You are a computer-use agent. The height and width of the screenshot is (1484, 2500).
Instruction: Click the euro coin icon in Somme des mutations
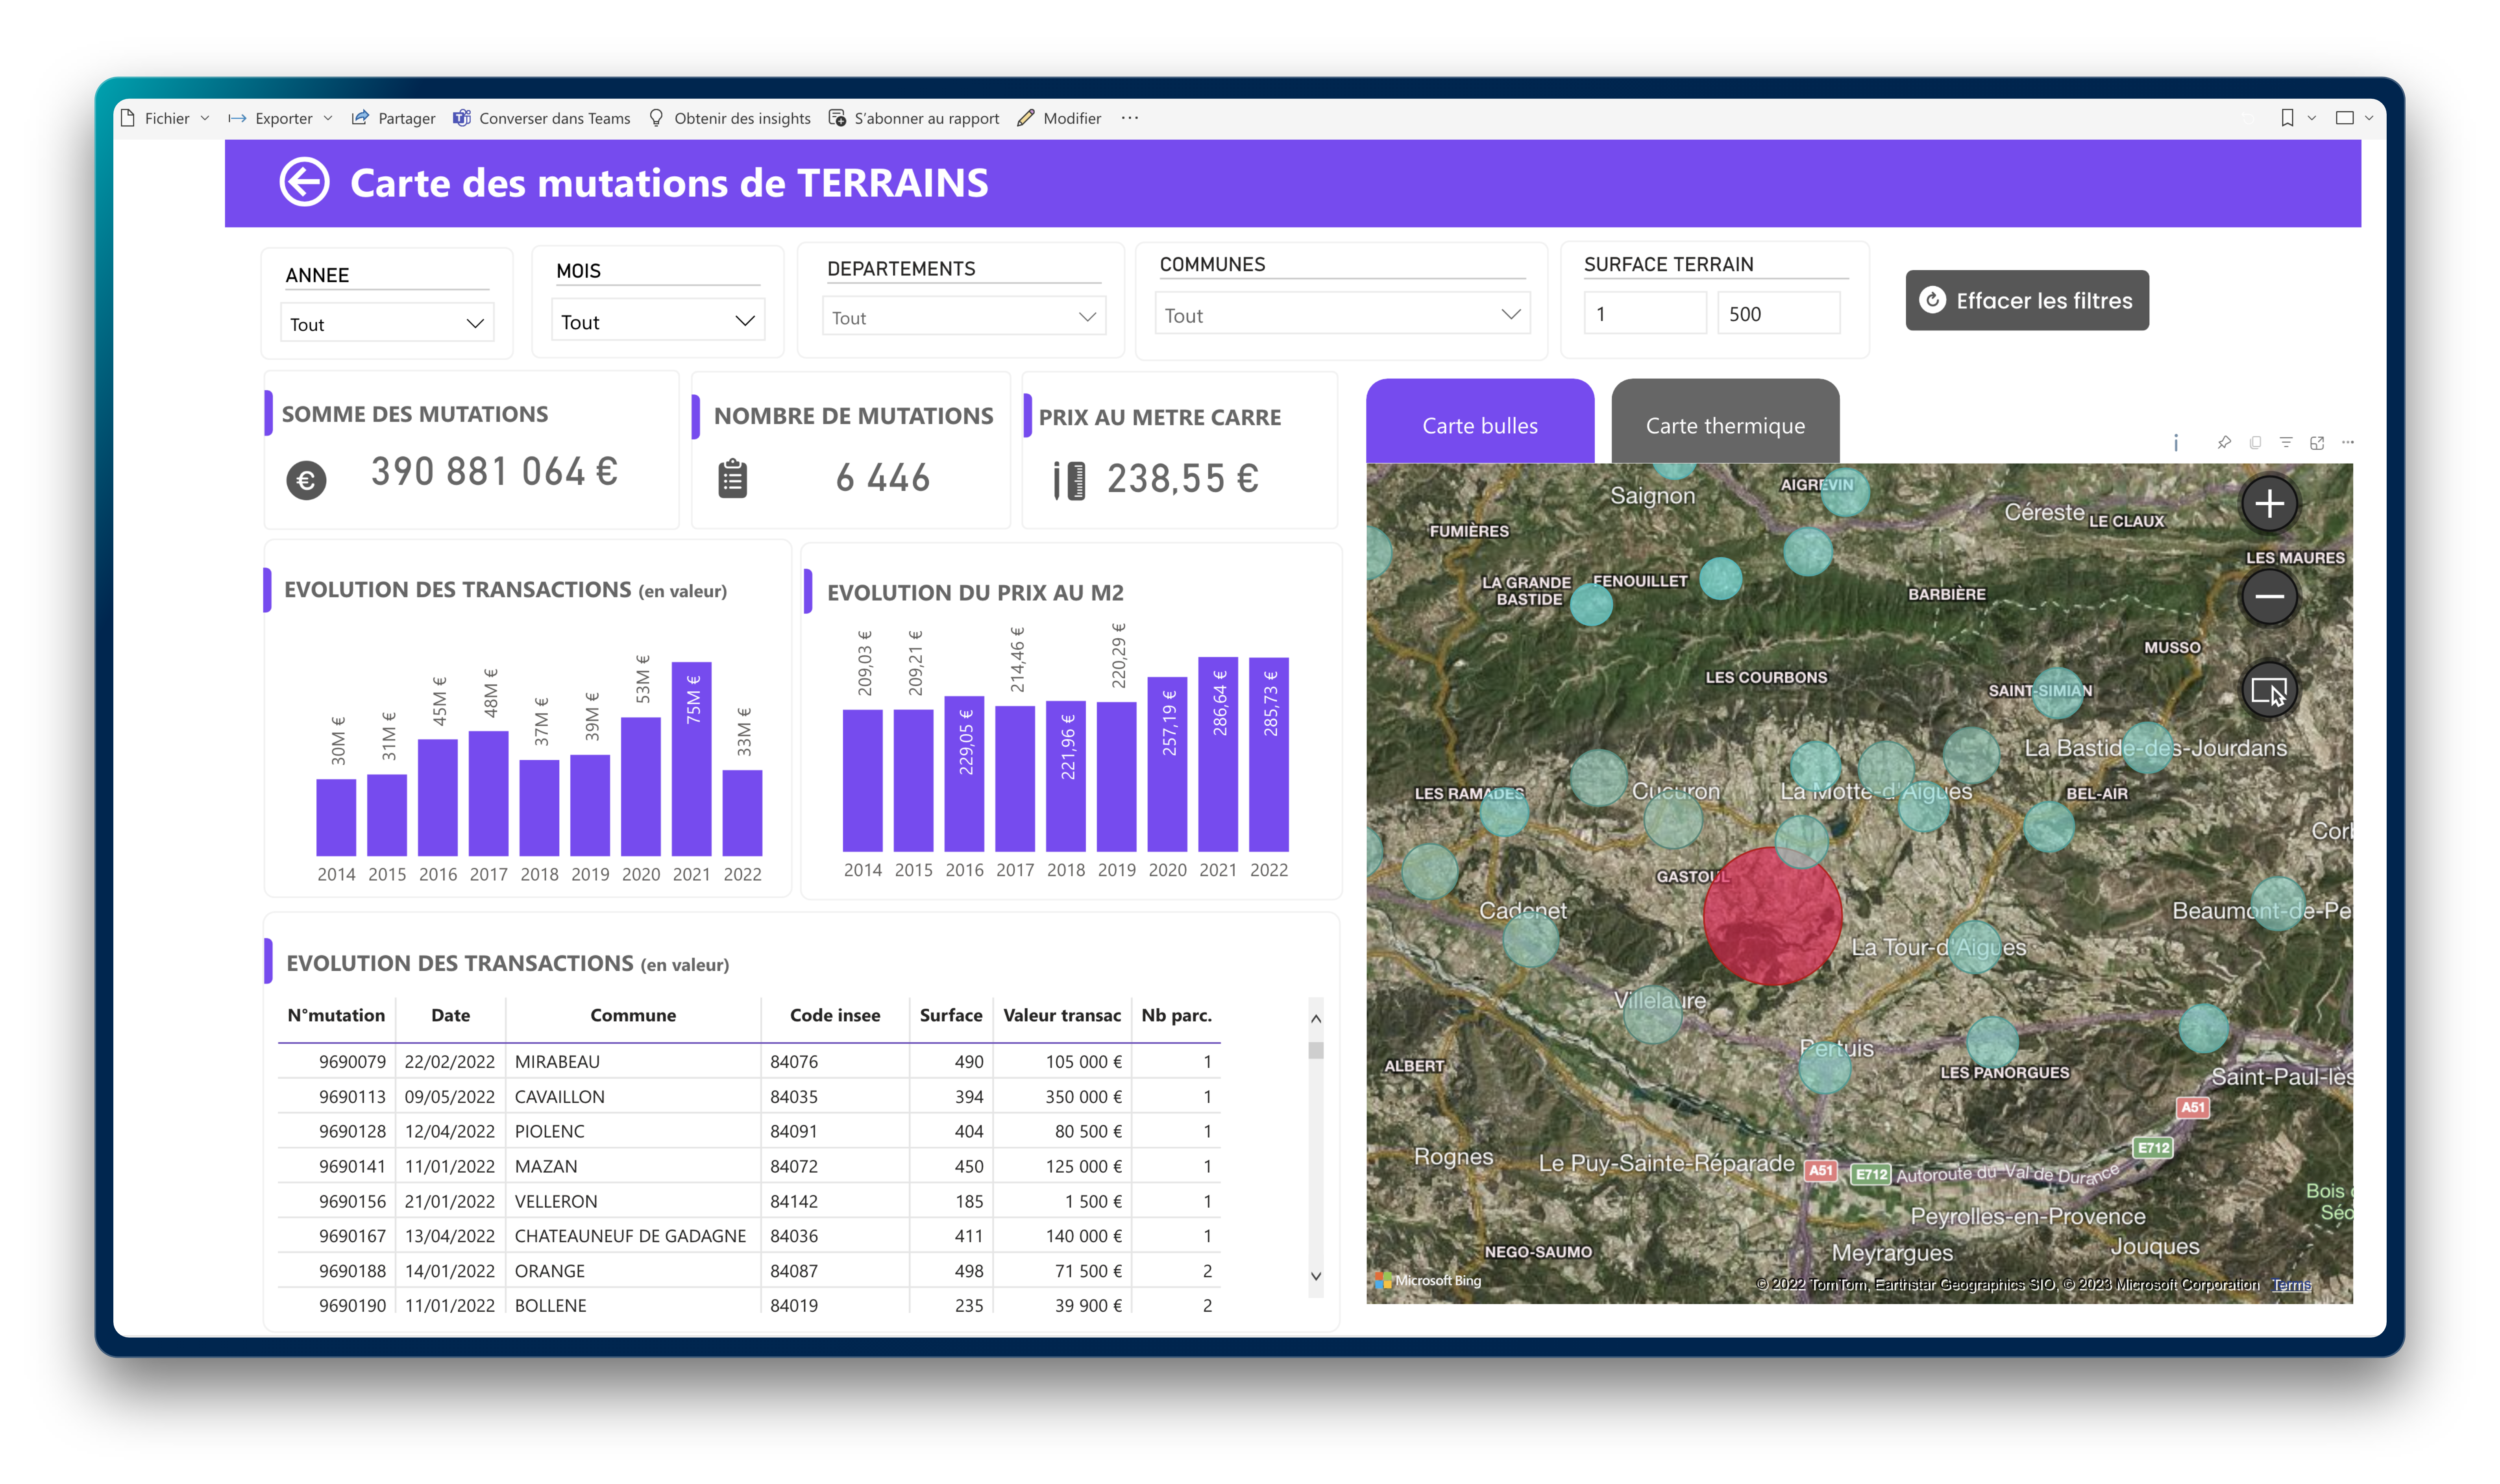pos(306,481)
